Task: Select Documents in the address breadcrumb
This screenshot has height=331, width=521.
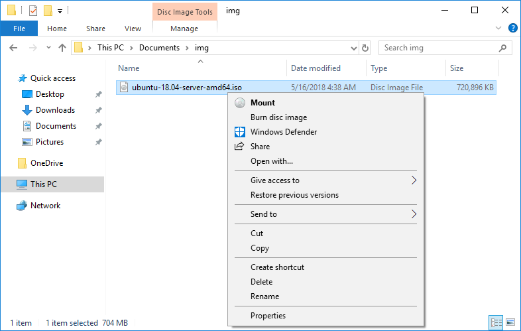Action: tap(159, 48)
